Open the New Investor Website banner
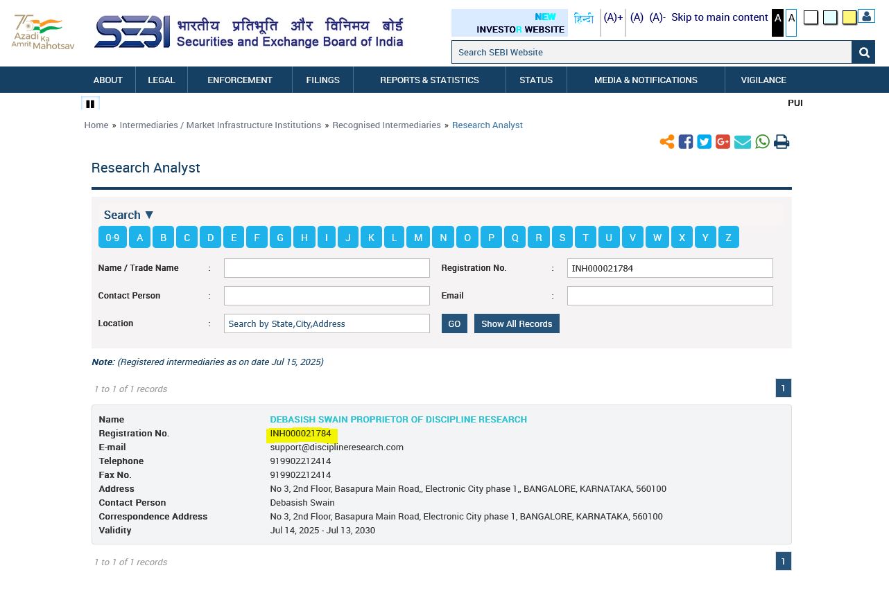Viewport: 889px width, 595px height. pyautogui.click(x=510, y=23)
